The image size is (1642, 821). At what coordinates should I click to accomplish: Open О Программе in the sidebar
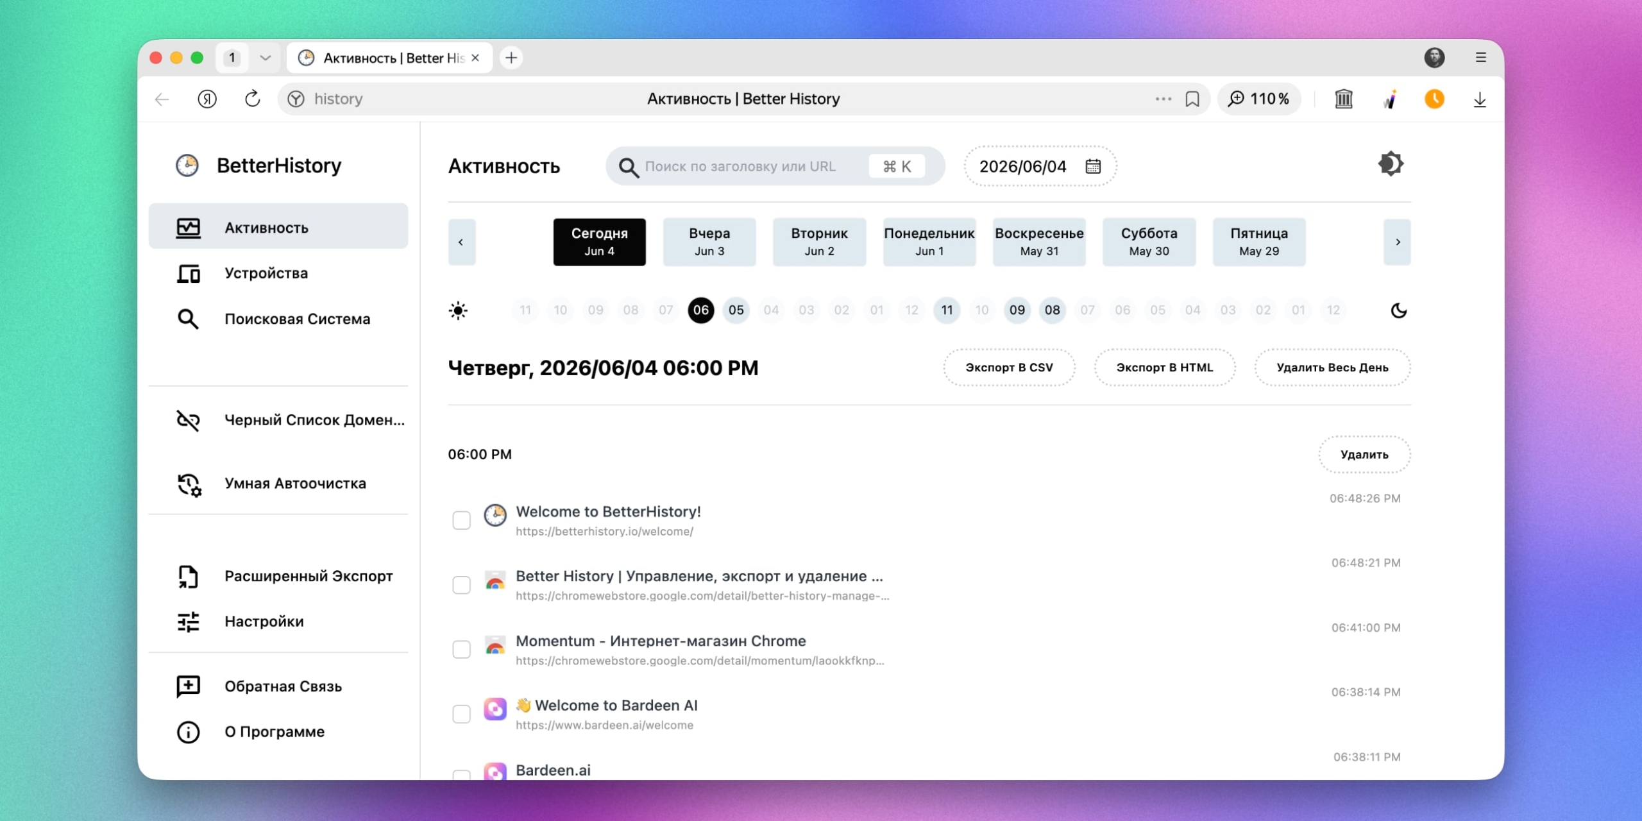click(278, 732)
